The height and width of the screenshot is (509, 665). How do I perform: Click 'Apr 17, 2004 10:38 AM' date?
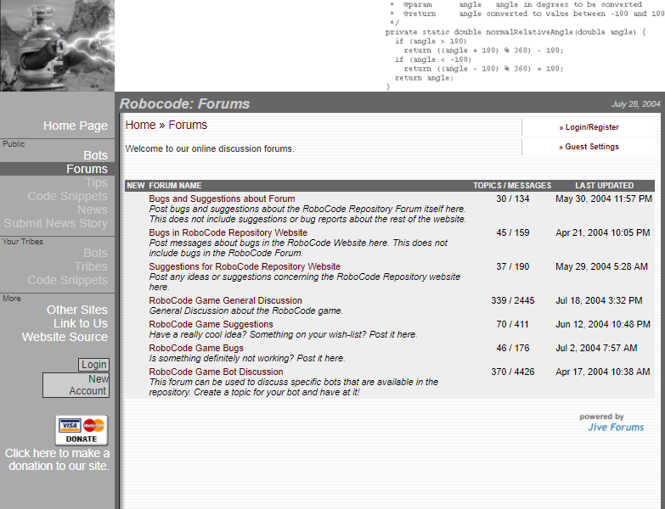click(x=603, y=372)
